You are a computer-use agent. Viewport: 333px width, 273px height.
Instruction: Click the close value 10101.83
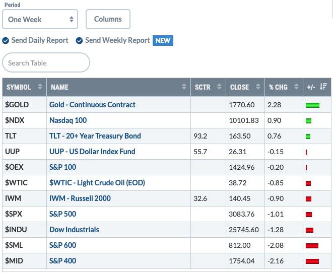(244, 120)
